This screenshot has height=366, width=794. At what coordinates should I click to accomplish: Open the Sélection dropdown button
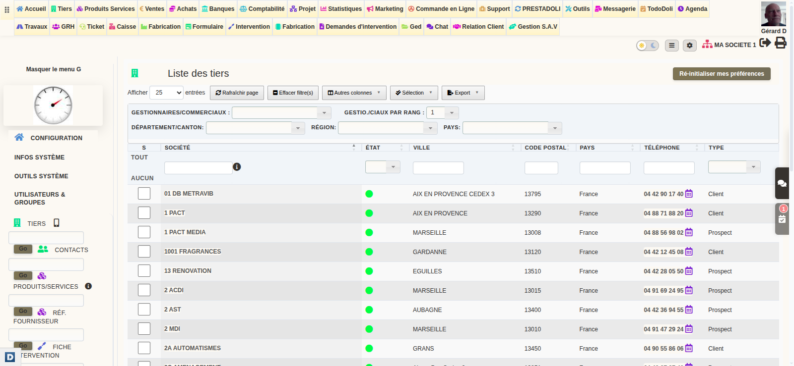[414, 93]
